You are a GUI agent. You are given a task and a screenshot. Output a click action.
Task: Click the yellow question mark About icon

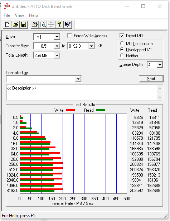pos(59,24)
